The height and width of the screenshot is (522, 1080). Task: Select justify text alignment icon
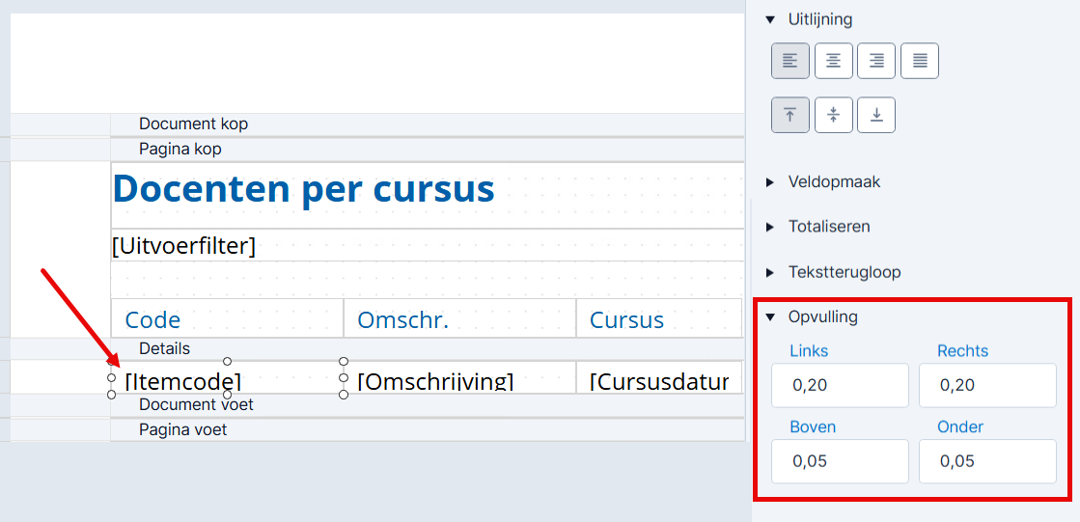[920, 61]
